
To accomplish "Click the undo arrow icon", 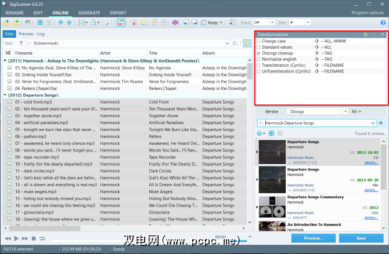I will point(27,23).
